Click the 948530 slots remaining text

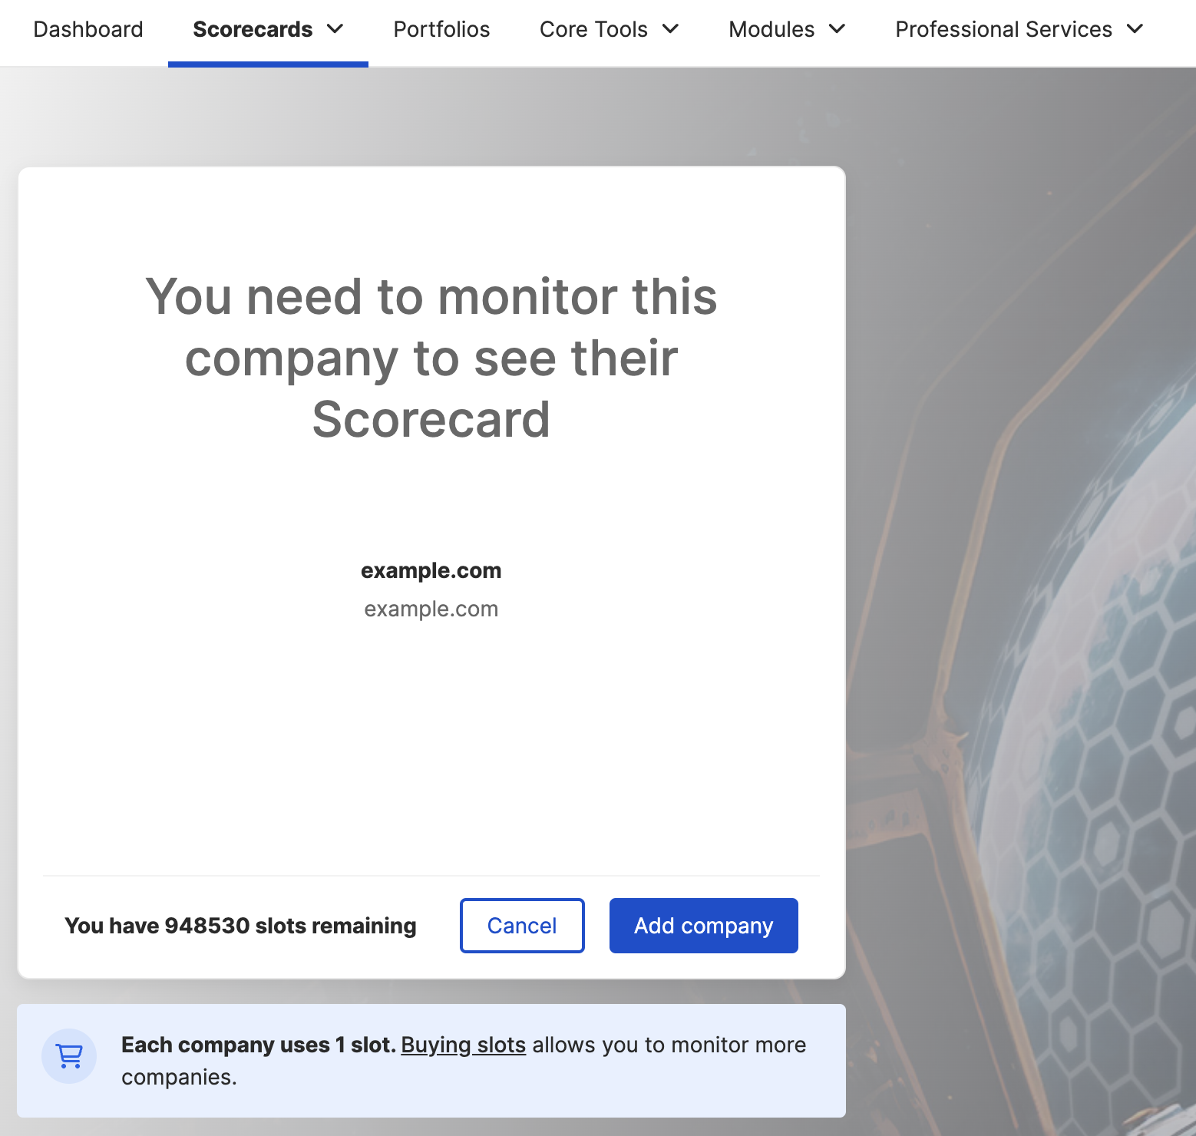(240, 926)
